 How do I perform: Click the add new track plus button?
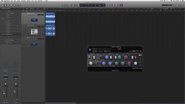pos(23,11)
